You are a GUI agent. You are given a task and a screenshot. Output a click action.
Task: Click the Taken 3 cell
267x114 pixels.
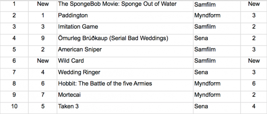coord(125,108)
